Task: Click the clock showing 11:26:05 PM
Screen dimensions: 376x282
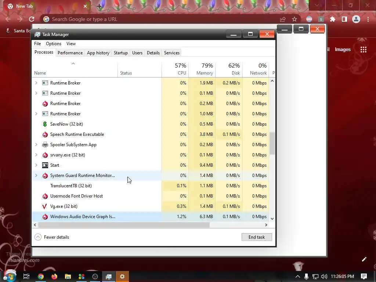Action: [343, 276]
